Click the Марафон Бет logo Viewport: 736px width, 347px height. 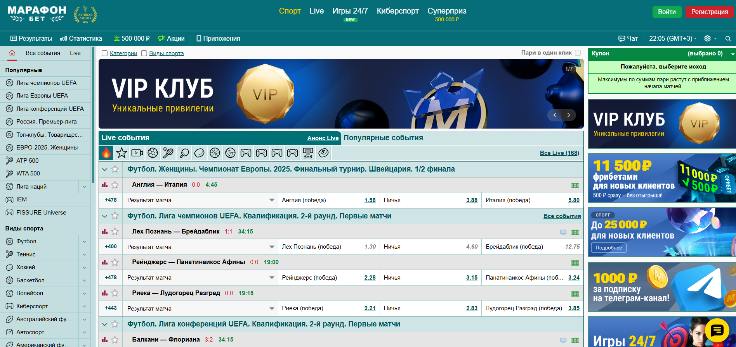click(37, 14)
